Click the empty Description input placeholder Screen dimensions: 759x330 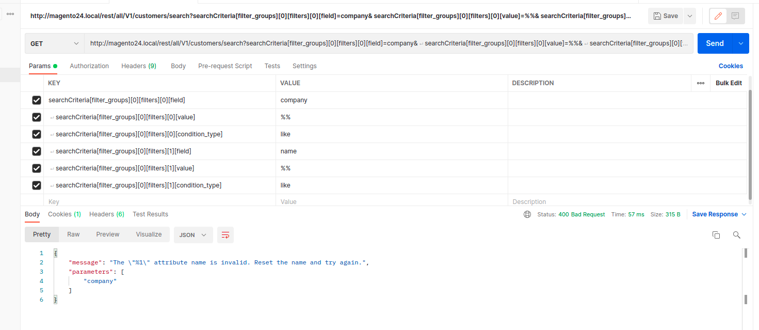point(627,201)
